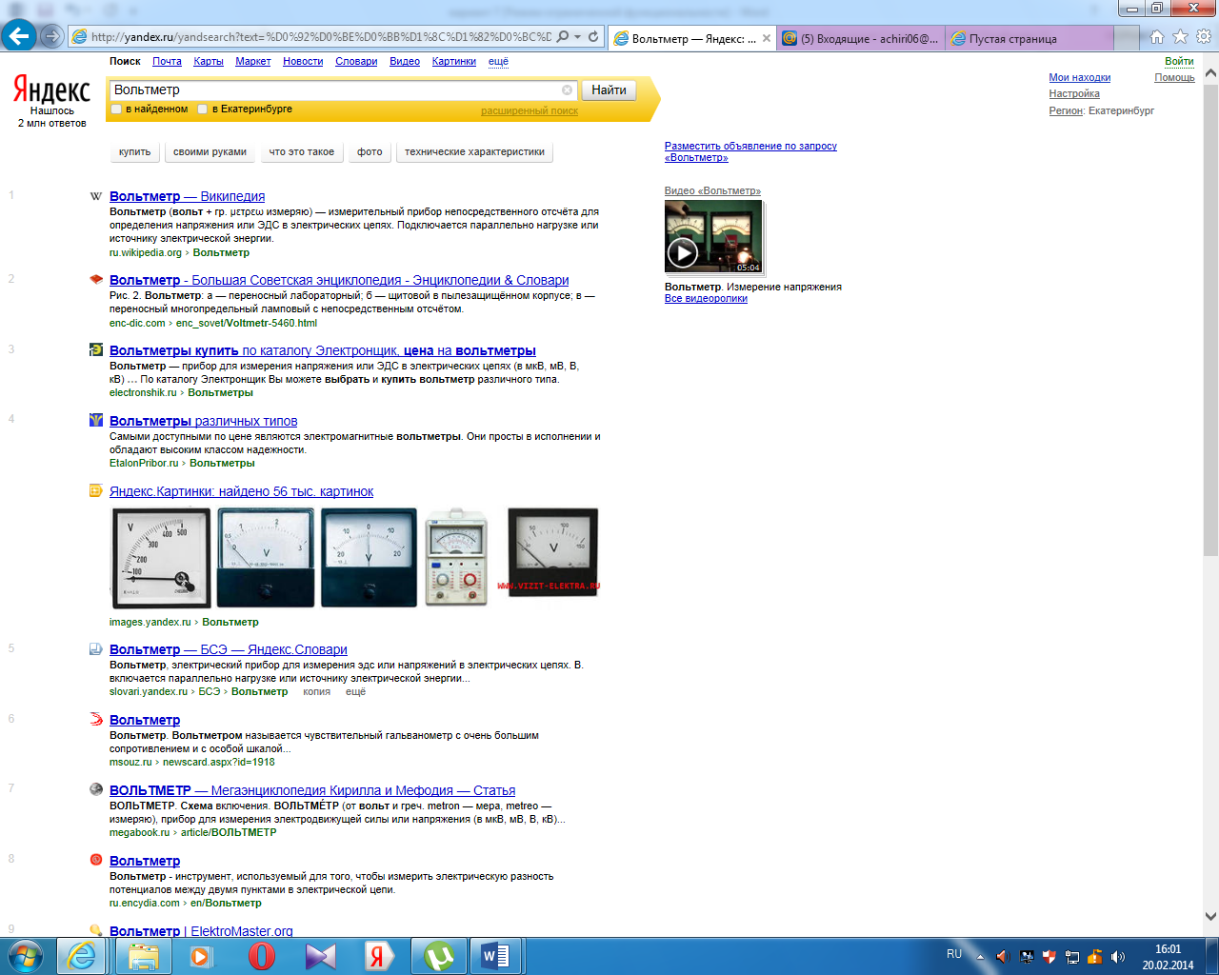Expand ещё under the Яндекс.Словари result
Viewport: 1219px width, 975px height.
355,691
